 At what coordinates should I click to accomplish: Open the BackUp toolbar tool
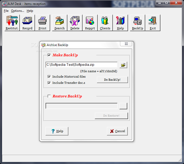(x=137, y=23)
